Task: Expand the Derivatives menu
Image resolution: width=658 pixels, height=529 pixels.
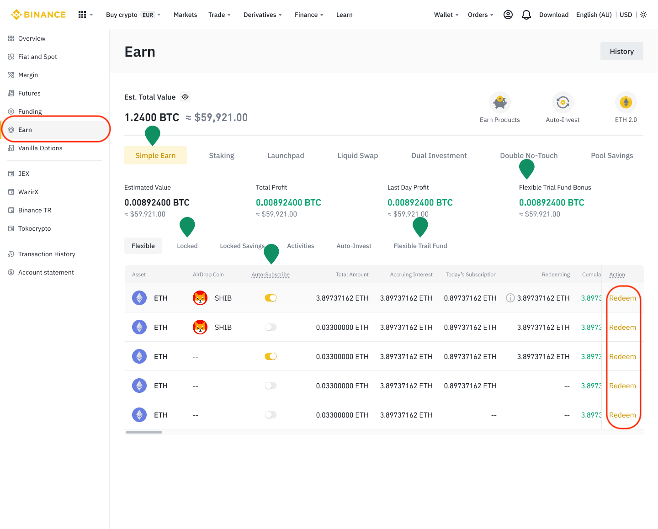Action: 263,15
